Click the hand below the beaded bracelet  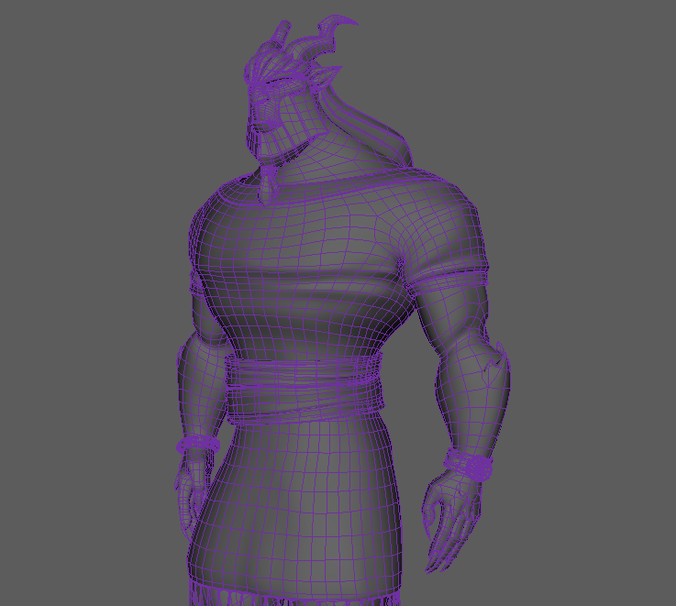coord(190,495)
